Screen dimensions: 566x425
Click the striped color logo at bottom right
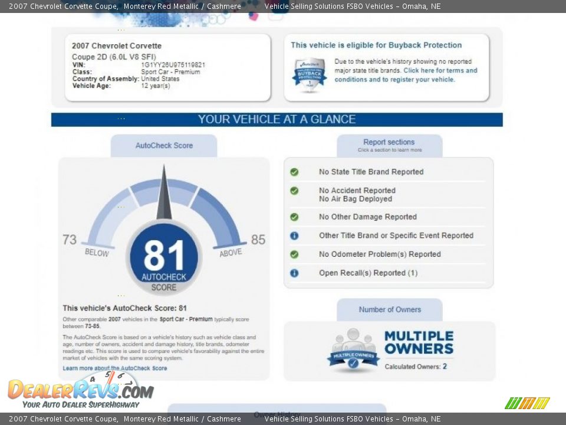coord(527,403)
